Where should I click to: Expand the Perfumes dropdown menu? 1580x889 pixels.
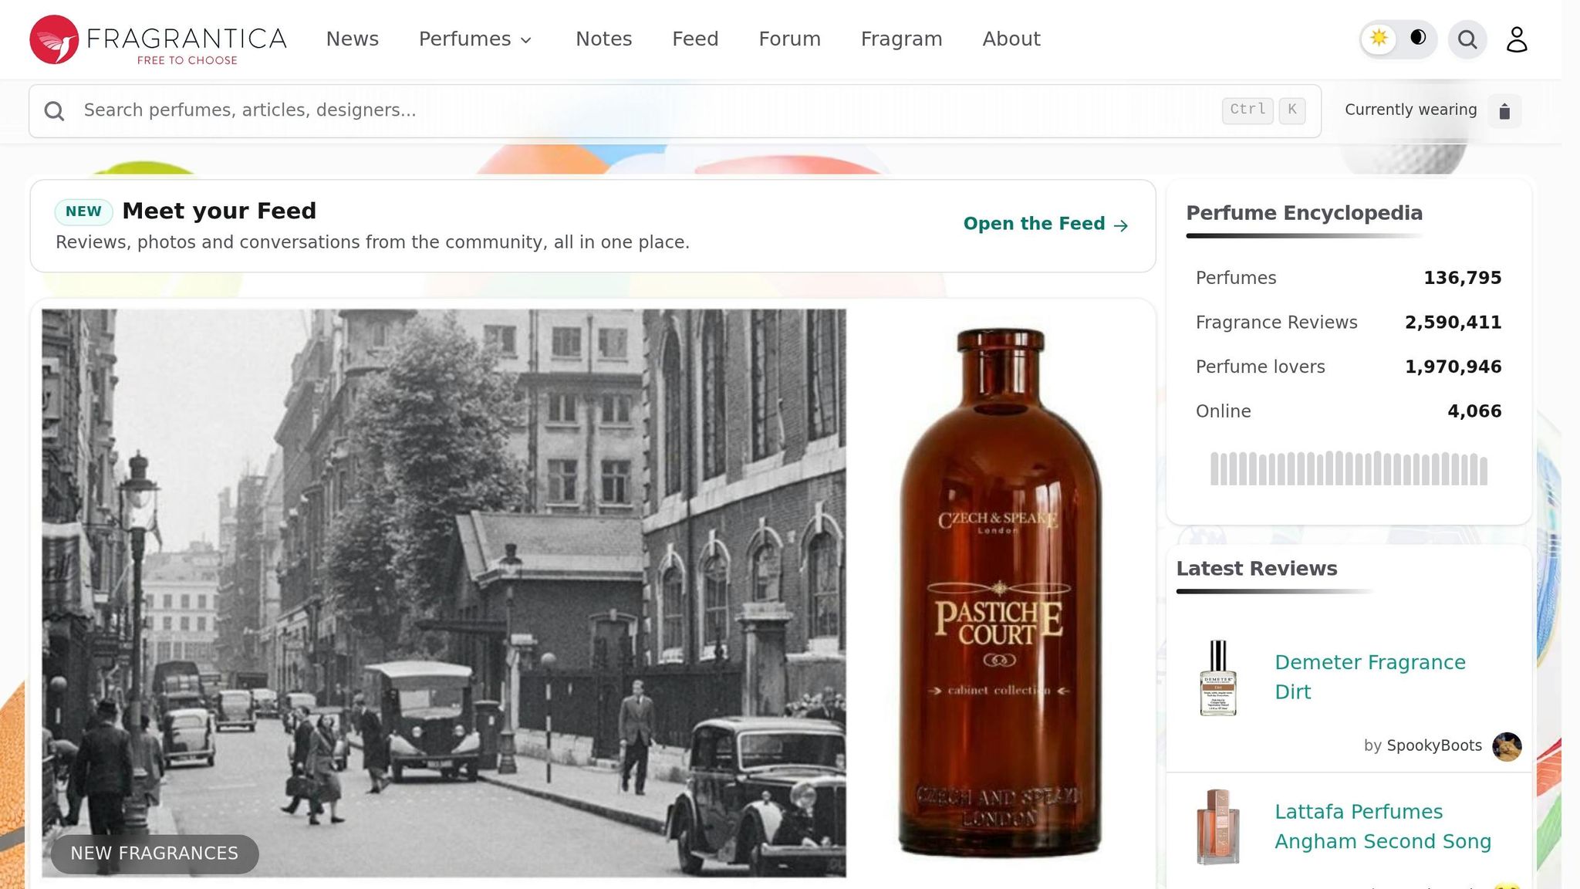[475, 39]
